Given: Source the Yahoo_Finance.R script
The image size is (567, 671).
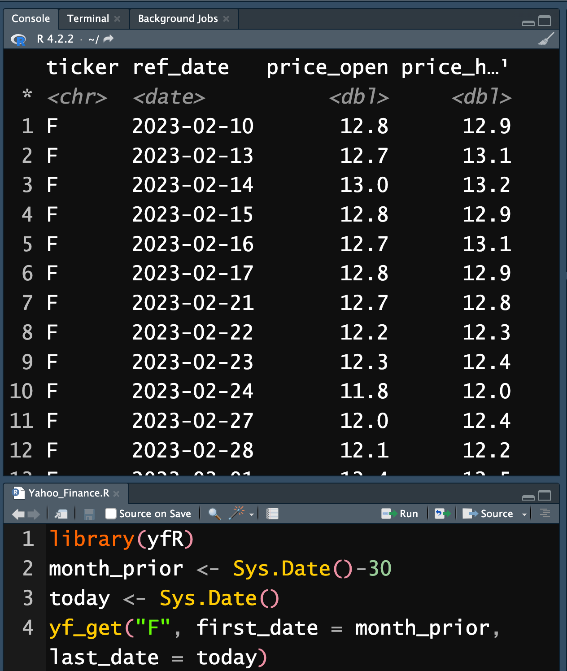Looking at the screenshot, I should (x=488, y=514).
